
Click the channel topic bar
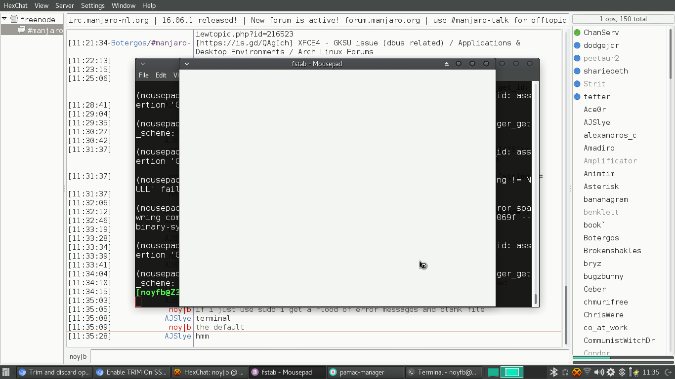pyautogui.click(x=318, y=20)
